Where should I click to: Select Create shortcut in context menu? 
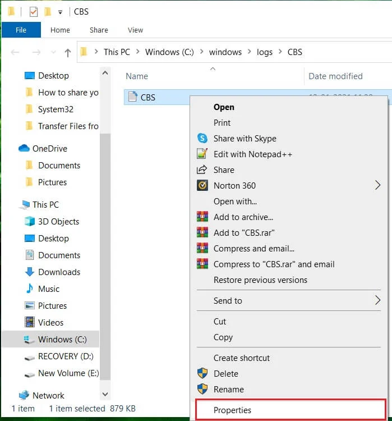tap(289, 358)
